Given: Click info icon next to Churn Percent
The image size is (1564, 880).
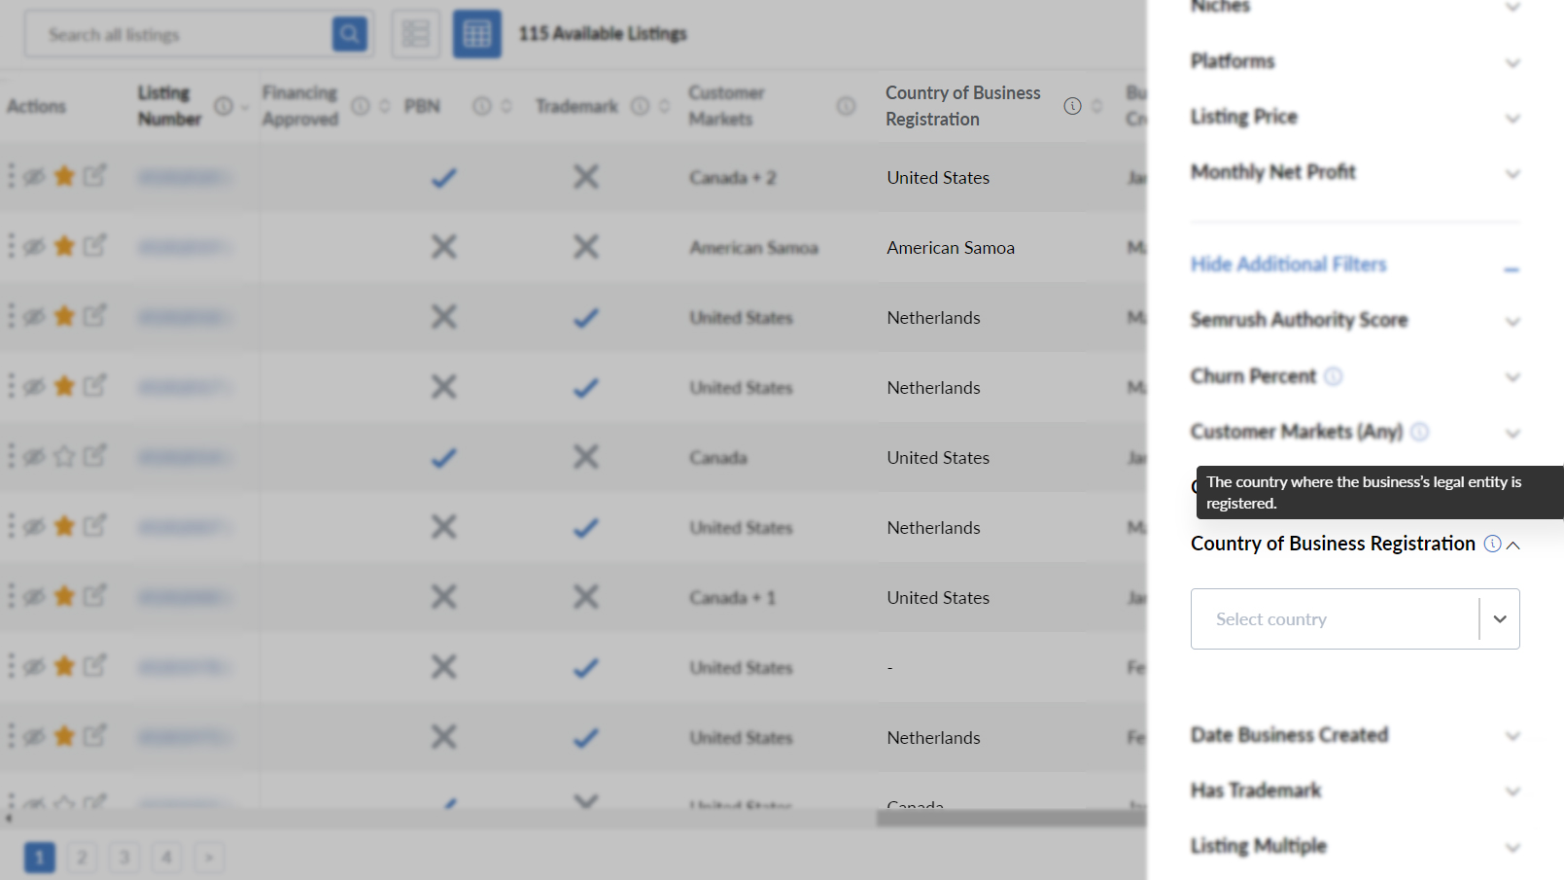Looking at the screenshot, I should (x=1334, y=376).
